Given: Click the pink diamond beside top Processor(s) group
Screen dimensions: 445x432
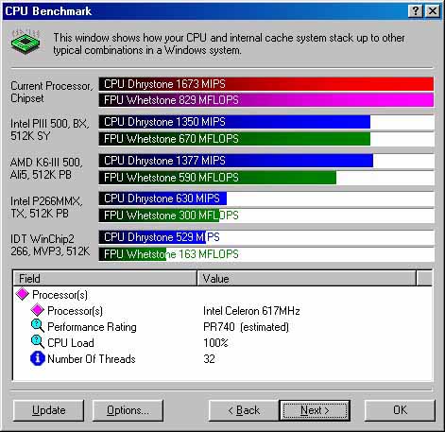Looking at the screenshot, I should 23,294.
